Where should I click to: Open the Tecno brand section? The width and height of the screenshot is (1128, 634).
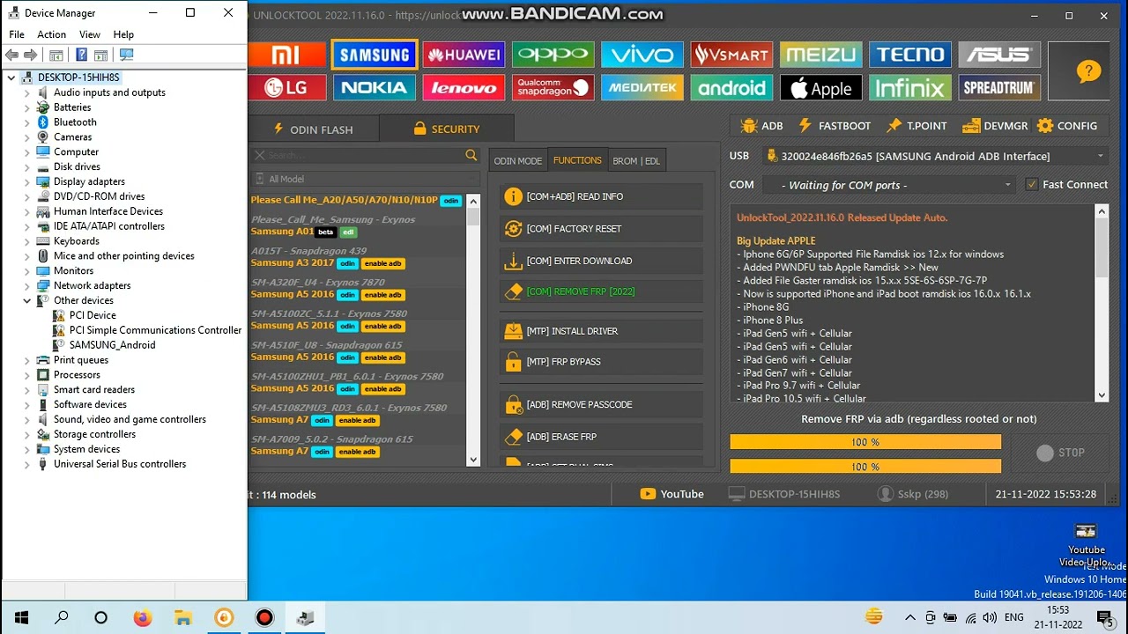(909, 55)
